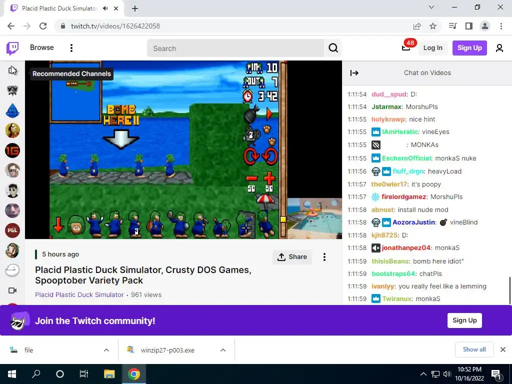Click username fluff_drgn in chat

tap(408, 171)
